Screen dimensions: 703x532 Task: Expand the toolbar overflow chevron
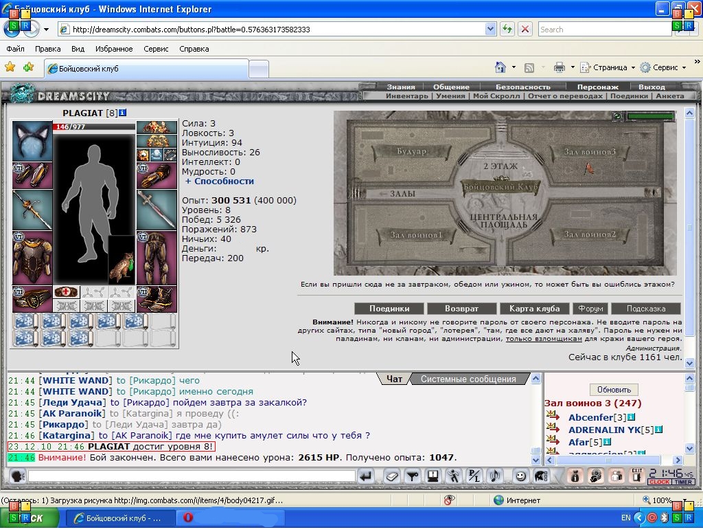(x=698, y=61)
